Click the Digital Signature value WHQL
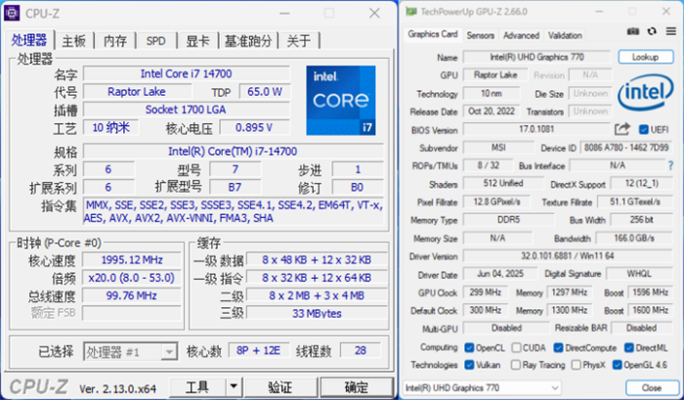Image resolution: width=684 pixels, height=400 pixels. click(639, 274)
